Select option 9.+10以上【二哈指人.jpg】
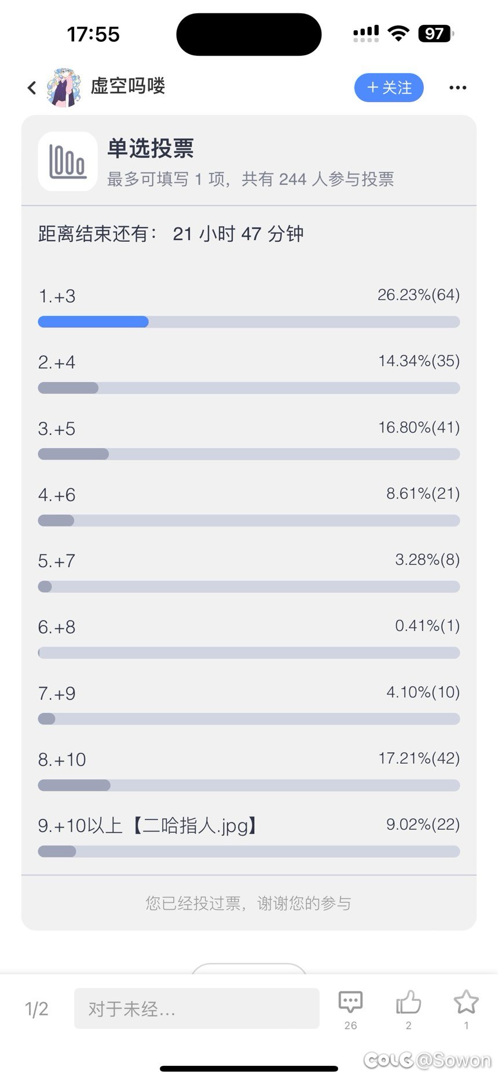The image size is (498, 1081). pyautogui.click(x=148, y=825)
